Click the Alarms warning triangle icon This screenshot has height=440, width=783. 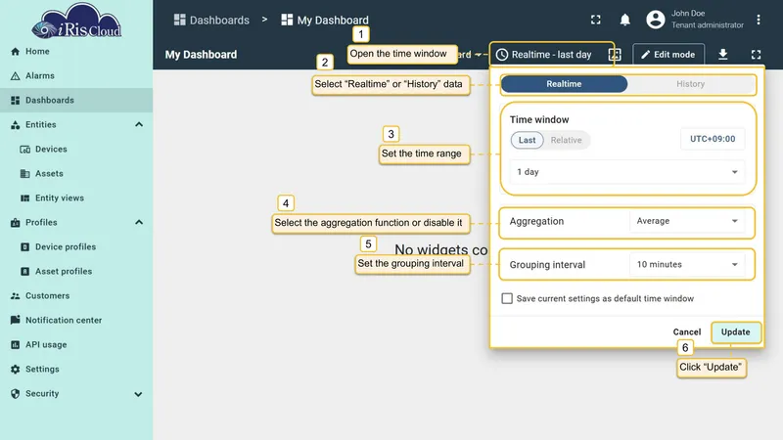click(x=16, y=76)
